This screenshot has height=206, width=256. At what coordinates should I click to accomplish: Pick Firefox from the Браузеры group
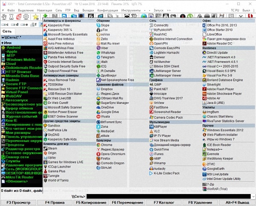107,158
